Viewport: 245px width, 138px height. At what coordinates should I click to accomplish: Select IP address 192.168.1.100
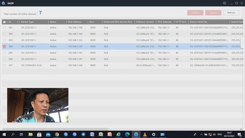(75, 65)
